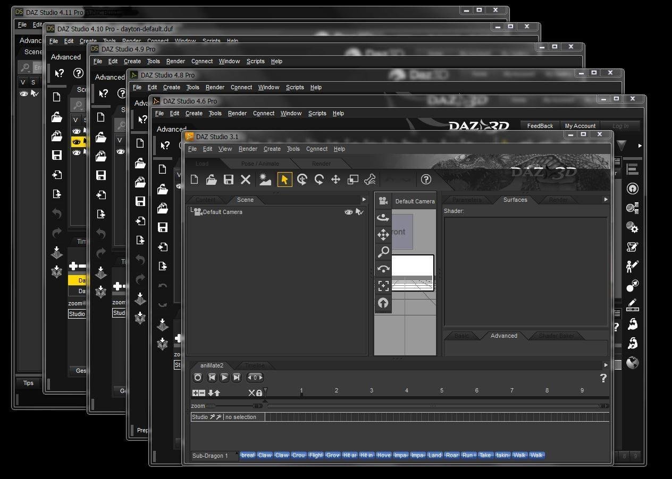Click the aniMate2 zoom slider
The width and height of the screenshot is (672, 479).
(x=235, y=406)
